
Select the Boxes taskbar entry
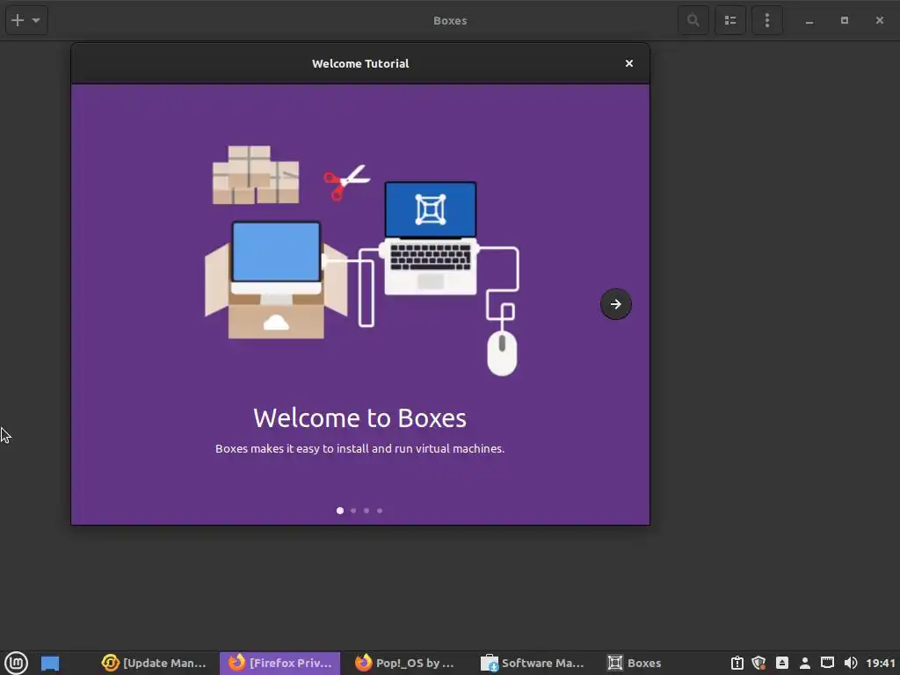[635, 663]
